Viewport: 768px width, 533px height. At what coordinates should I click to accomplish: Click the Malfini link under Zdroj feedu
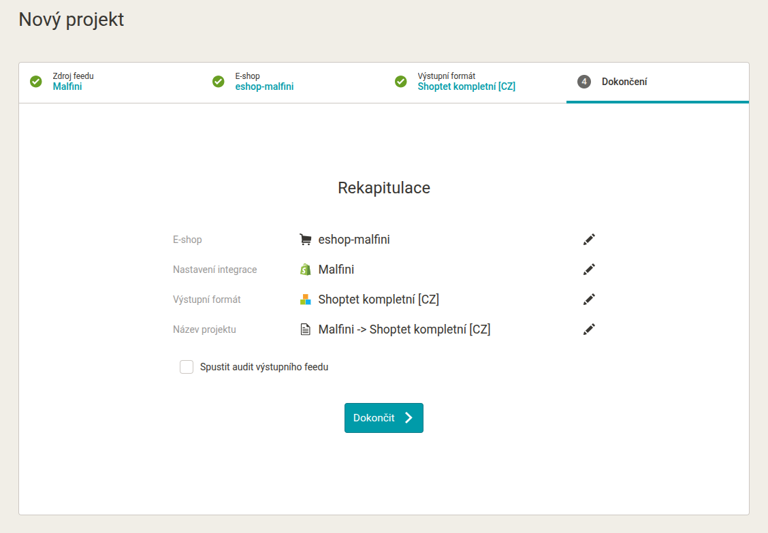point(67,86)
